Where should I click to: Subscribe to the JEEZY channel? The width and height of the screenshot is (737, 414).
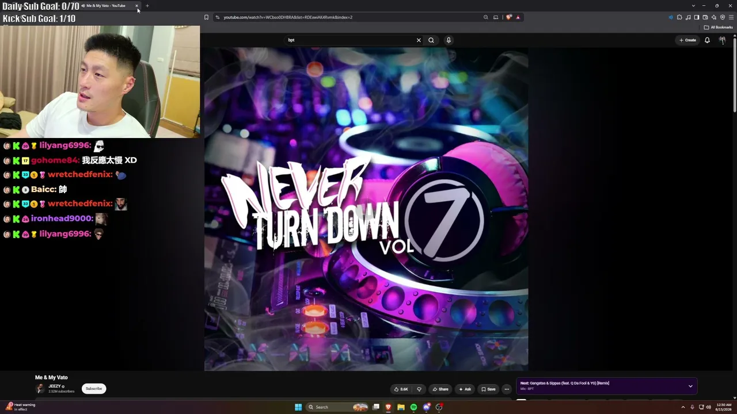click(x=94, y=389)
